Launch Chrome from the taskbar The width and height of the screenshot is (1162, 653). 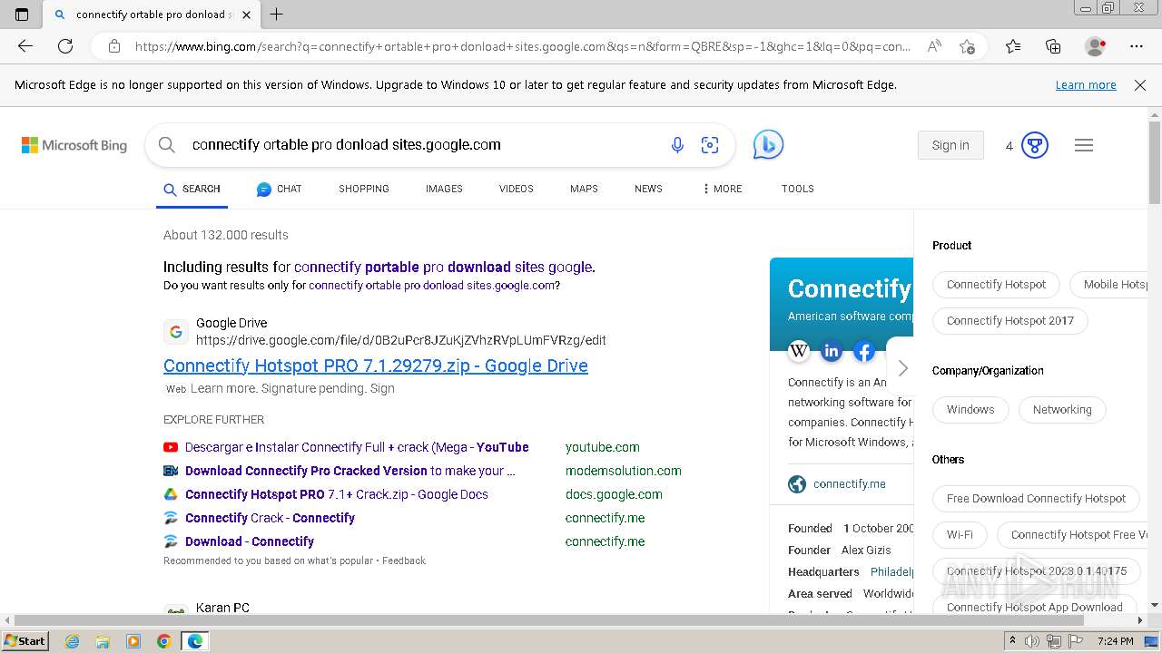point(163,641)
